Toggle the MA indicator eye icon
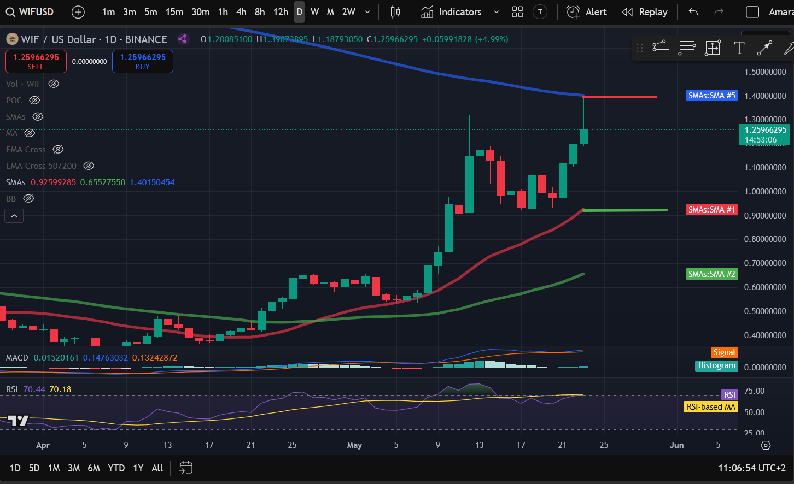 pos(30,133)
